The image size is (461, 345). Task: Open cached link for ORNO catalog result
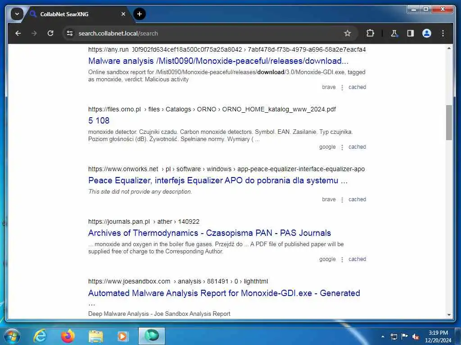[357, 147]
